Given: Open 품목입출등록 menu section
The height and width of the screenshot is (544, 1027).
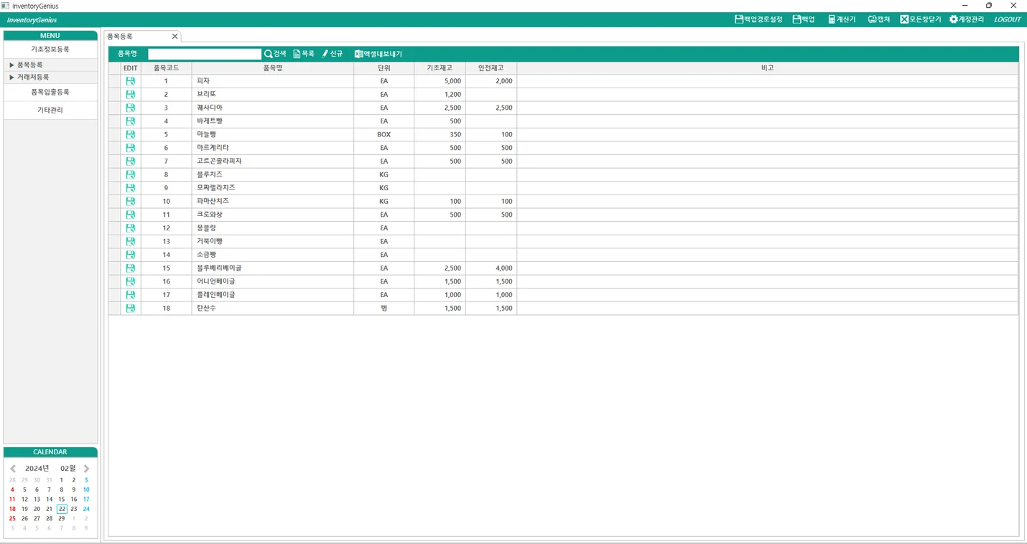Looking at the screenshot, I should pos(50,93).
